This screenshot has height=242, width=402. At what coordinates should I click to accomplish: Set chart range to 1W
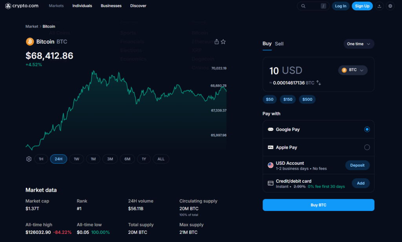click(x=77, y=159)
